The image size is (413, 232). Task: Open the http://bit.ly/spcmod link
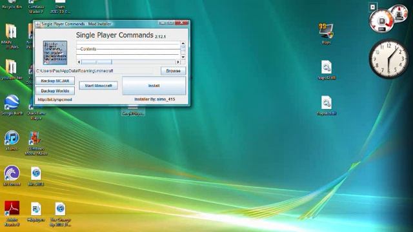55,100
